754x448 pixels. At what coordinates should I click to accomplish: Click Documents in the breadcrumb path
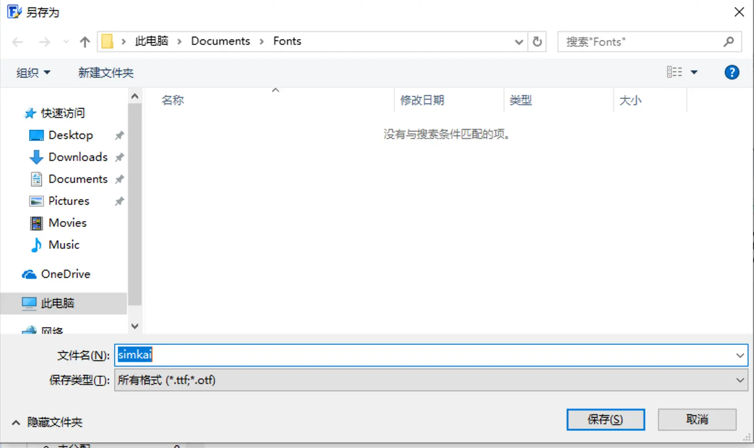(221, 41)
